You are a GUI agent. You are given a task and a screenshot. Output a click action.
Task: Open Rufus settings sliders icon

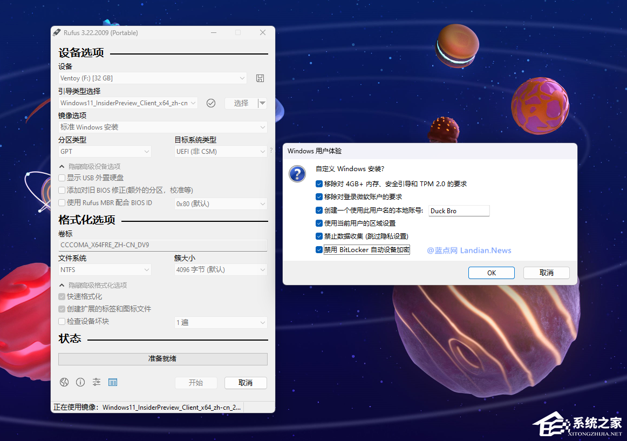(x=97, y=382)
